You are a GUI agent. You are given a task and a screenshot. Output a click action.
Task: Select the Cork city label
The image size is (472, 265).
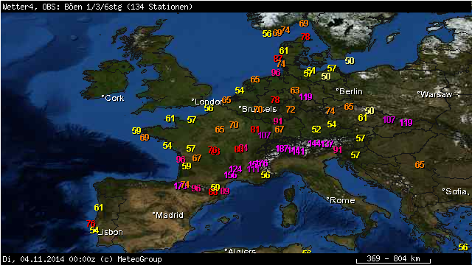click(113, 98)
